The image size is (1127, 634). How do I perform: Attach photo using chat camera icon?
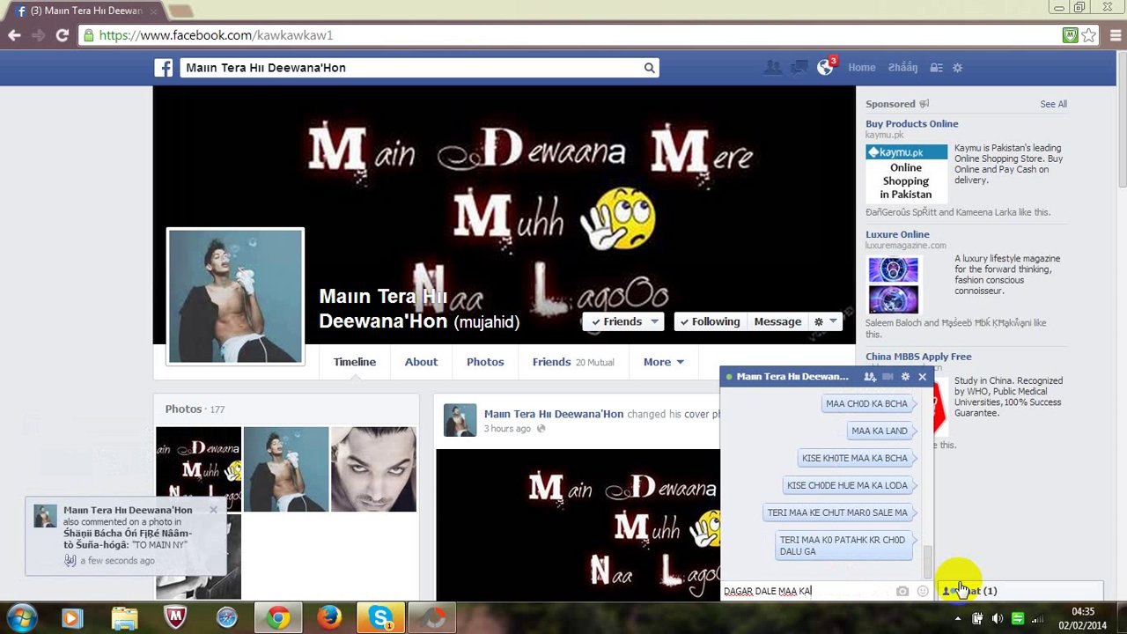tap(902, 592)
